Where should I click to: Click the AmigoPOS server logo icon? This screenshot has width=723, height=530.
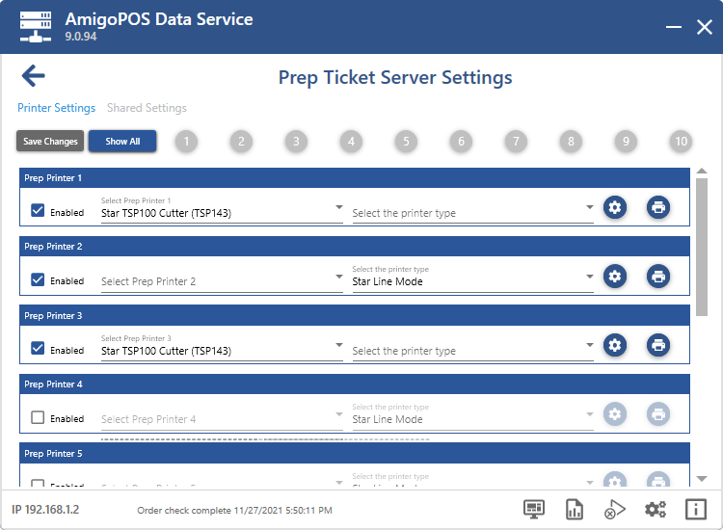[x=36, y=27]
